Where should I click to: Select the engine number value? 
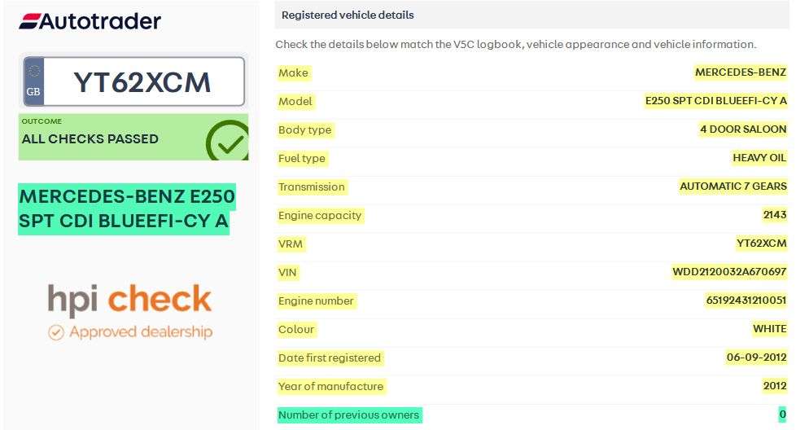[x=746, y=301]
